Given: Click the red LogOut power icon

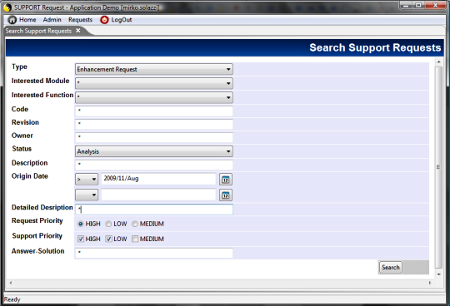Looking at the screenshot, I should pos(104,20).
